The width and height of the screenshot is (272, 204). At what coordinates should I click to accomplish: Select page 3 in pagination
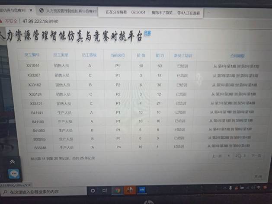pos(244,156)
